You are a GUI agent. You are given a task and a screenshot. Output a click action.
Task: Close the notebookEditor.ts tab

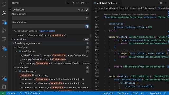119,3
